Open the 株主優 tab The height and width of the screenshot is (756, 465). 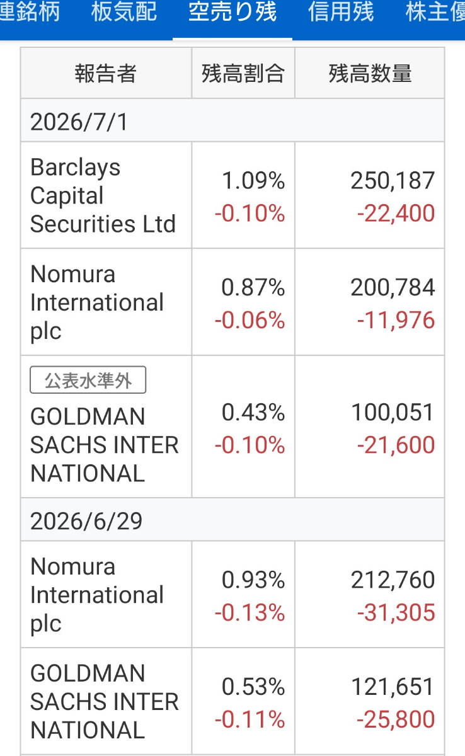(x=435, y=13)
